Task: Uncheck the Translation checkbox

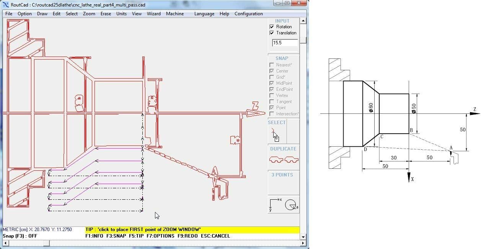Action: [272, 33]
